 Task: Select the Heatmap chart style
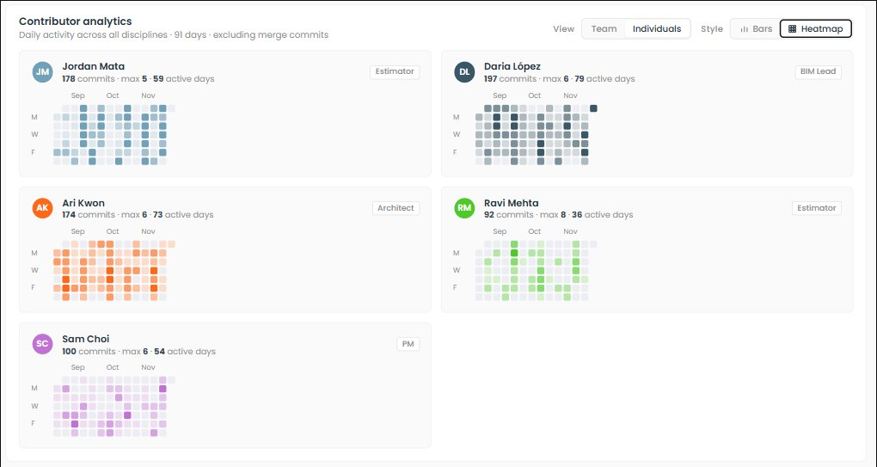click(815, 28)
